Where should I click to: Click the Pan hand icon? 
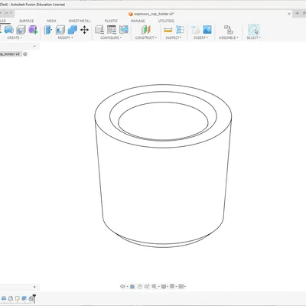[139, 286]
